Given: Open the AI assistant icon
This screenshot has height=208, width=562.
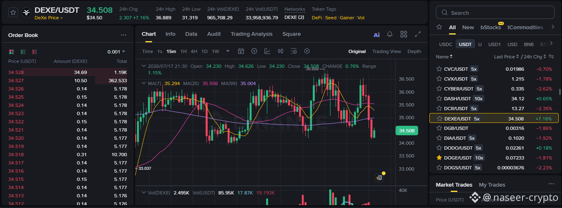Looking at the screenshot, I should coord(377,35).
